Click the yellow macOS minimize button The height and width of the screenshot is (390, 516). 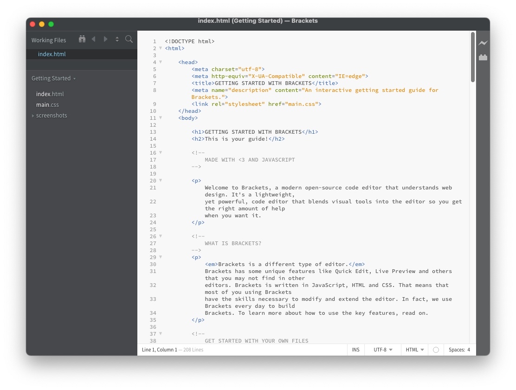point(42,24)
